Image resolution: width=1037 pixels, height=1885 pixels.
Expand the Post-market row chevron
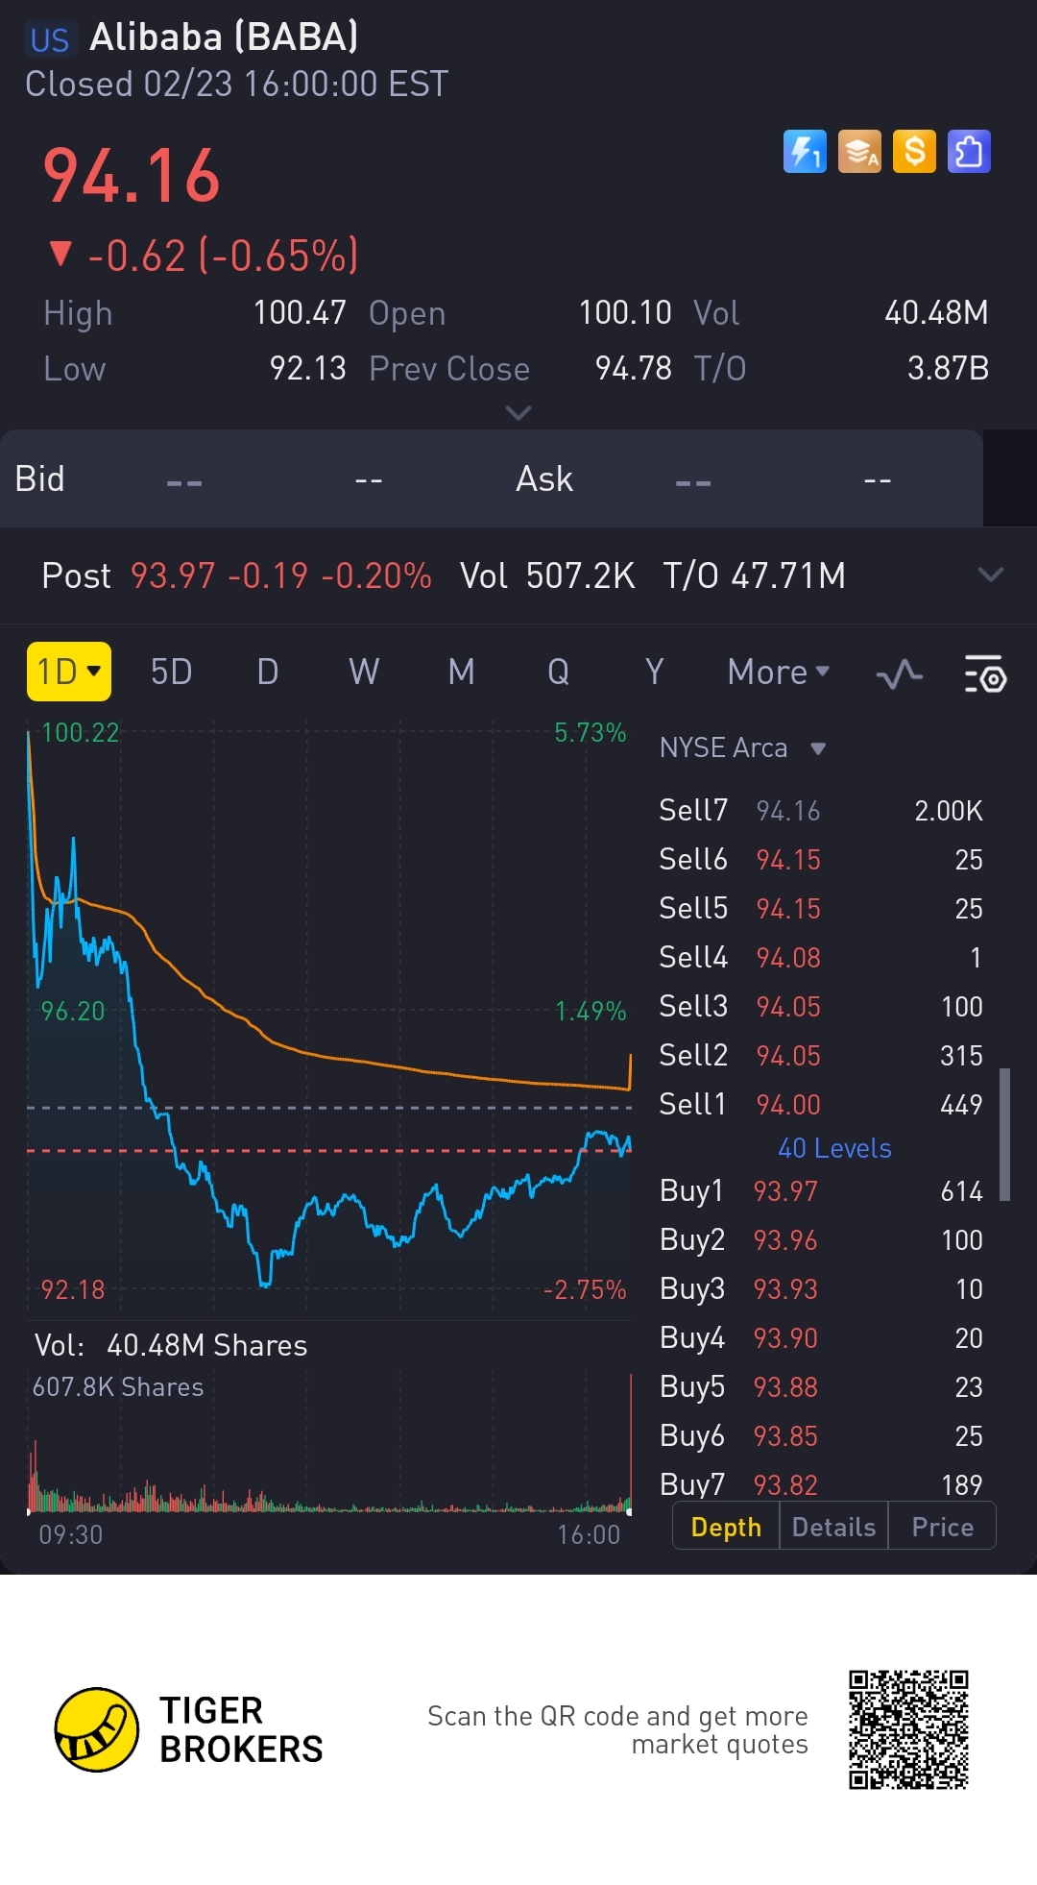[x=990, y=575]
